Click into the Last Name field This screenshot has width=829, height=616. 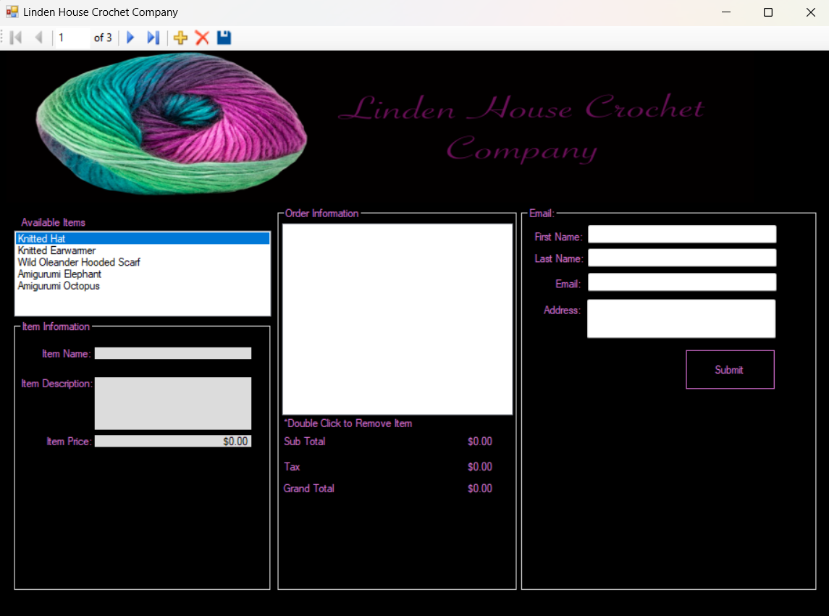681,258
